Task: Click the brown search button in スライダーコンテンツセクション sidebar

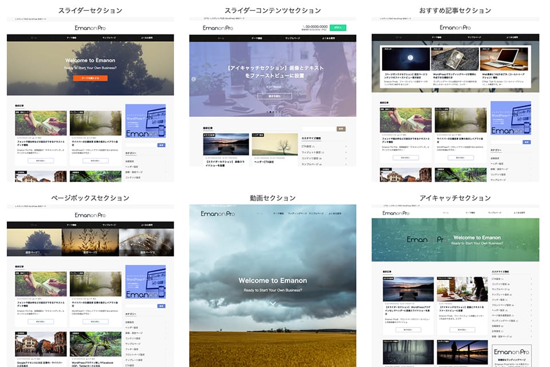Action: (x=341, y=129)
